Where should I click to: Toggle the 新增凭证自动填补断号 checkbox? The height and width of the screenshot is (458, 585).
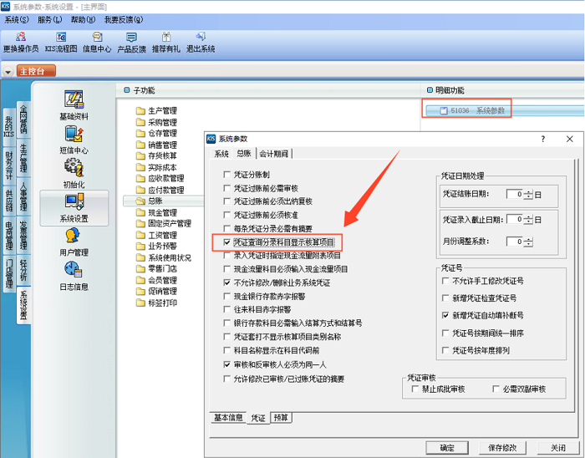click(x=445, y=316)
